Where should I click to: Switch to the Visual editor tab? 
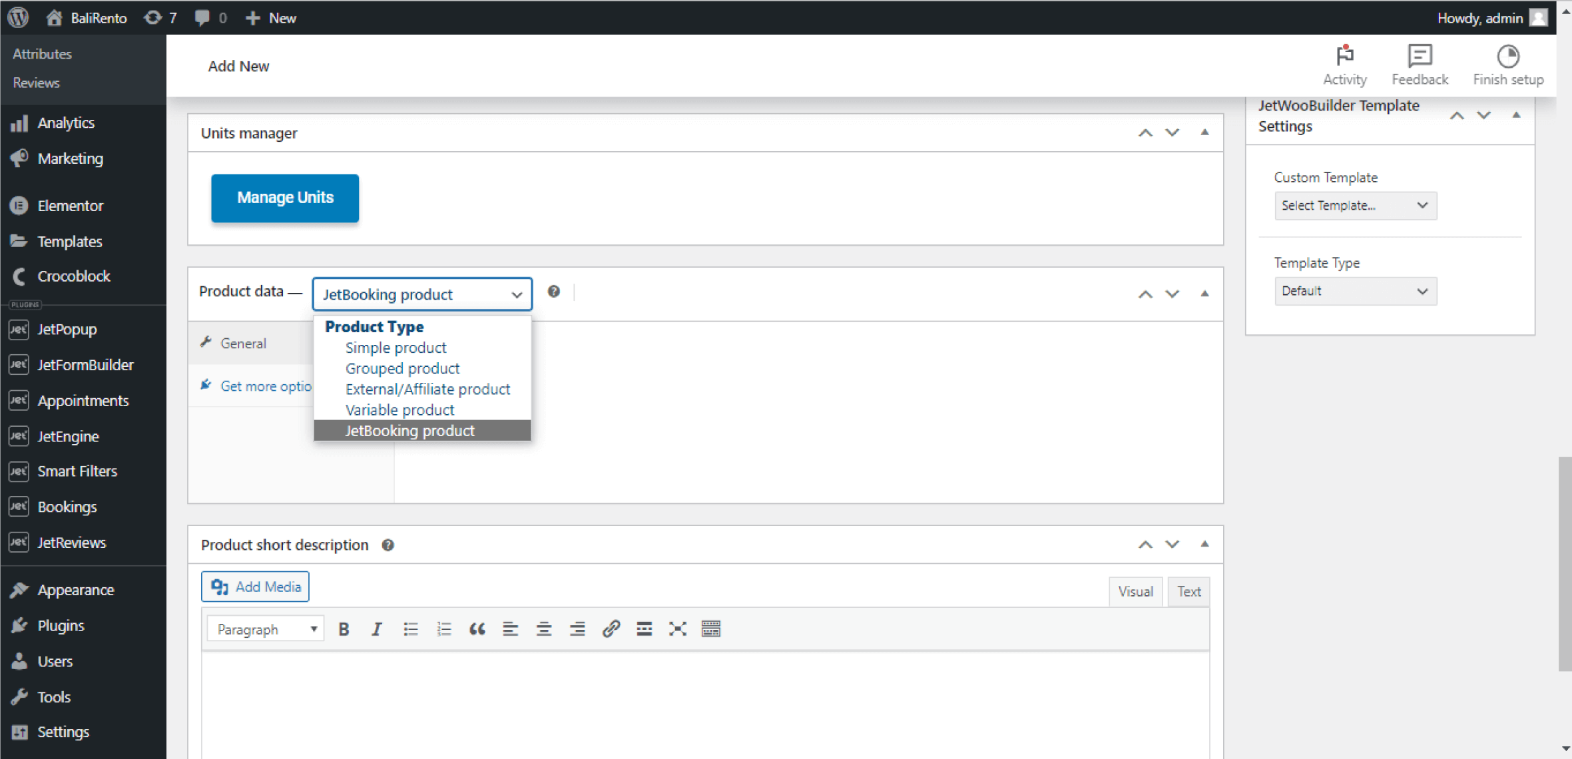tap(1135, 591)
